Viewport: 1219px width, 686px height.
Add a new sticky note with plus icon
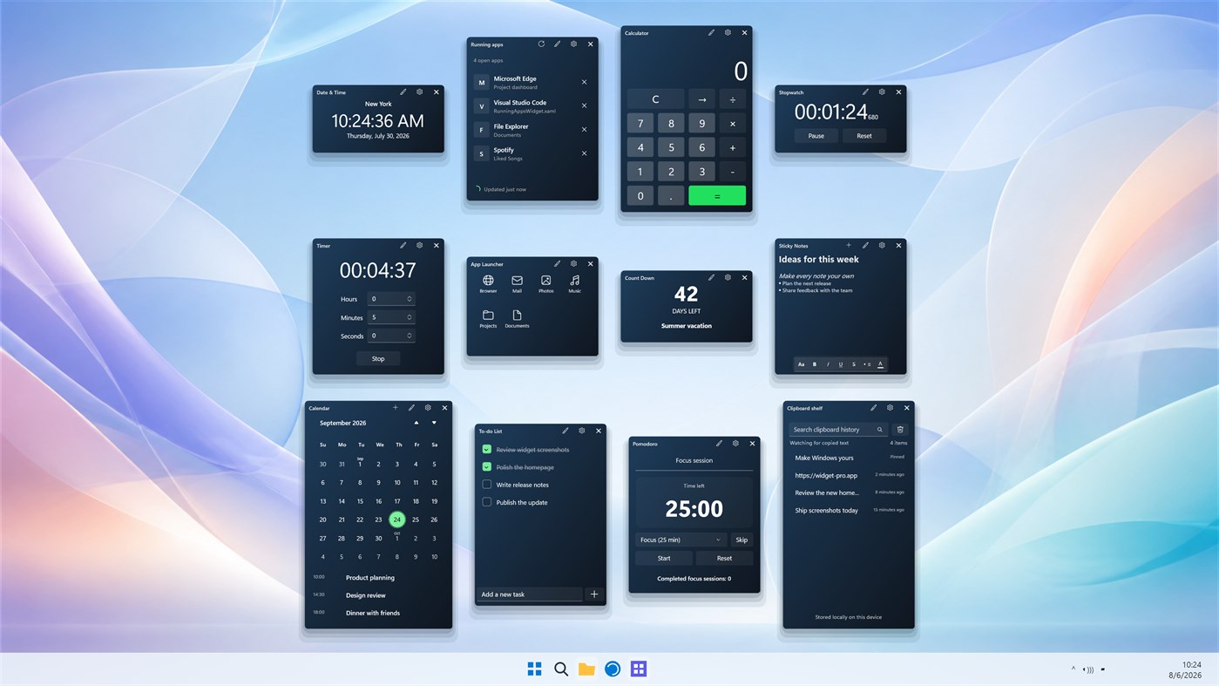coord(849,245)
